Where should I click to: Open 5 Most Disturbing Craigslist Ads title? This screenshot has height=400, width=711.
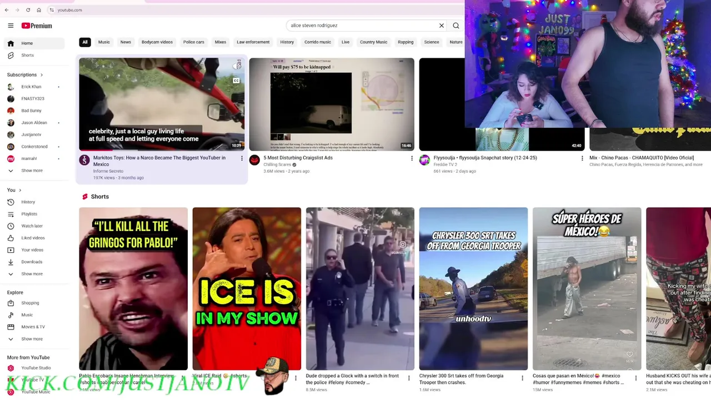tap(298, 158)
